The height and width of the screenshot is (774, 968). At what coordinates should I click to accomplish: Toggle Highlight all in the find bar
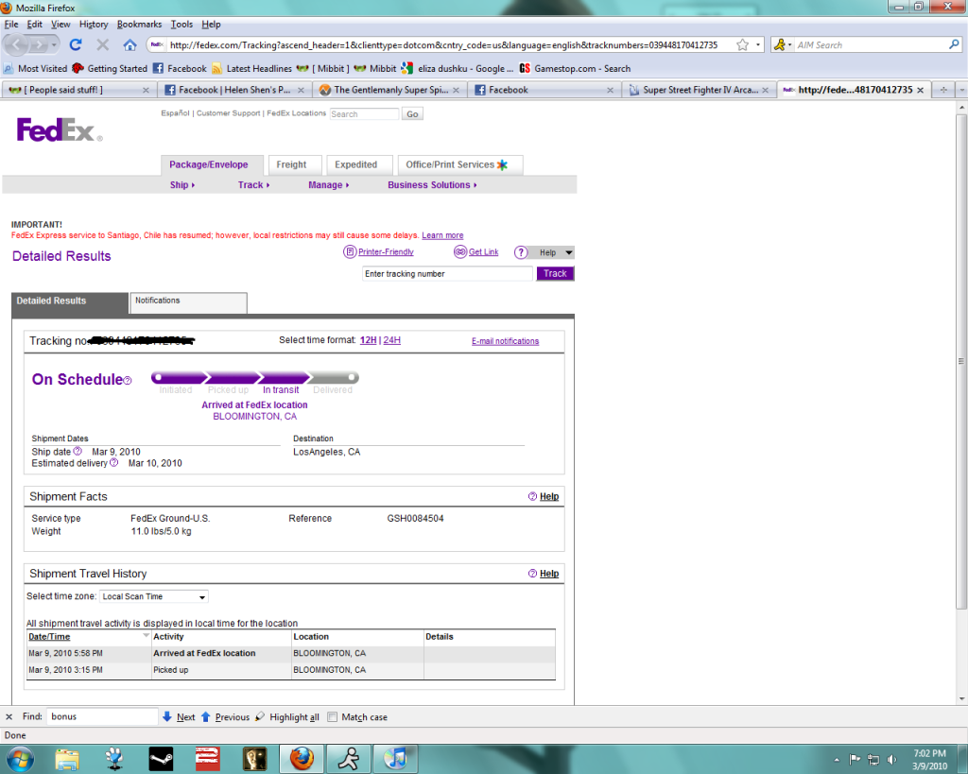pos(287,716)
